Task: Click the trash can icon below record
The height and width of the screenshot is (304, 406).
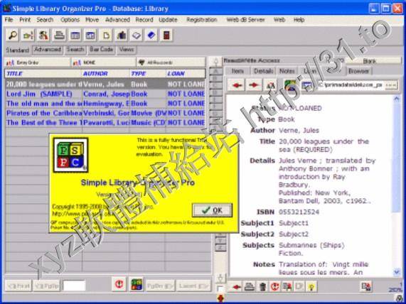Action: [x=262, y=287]
